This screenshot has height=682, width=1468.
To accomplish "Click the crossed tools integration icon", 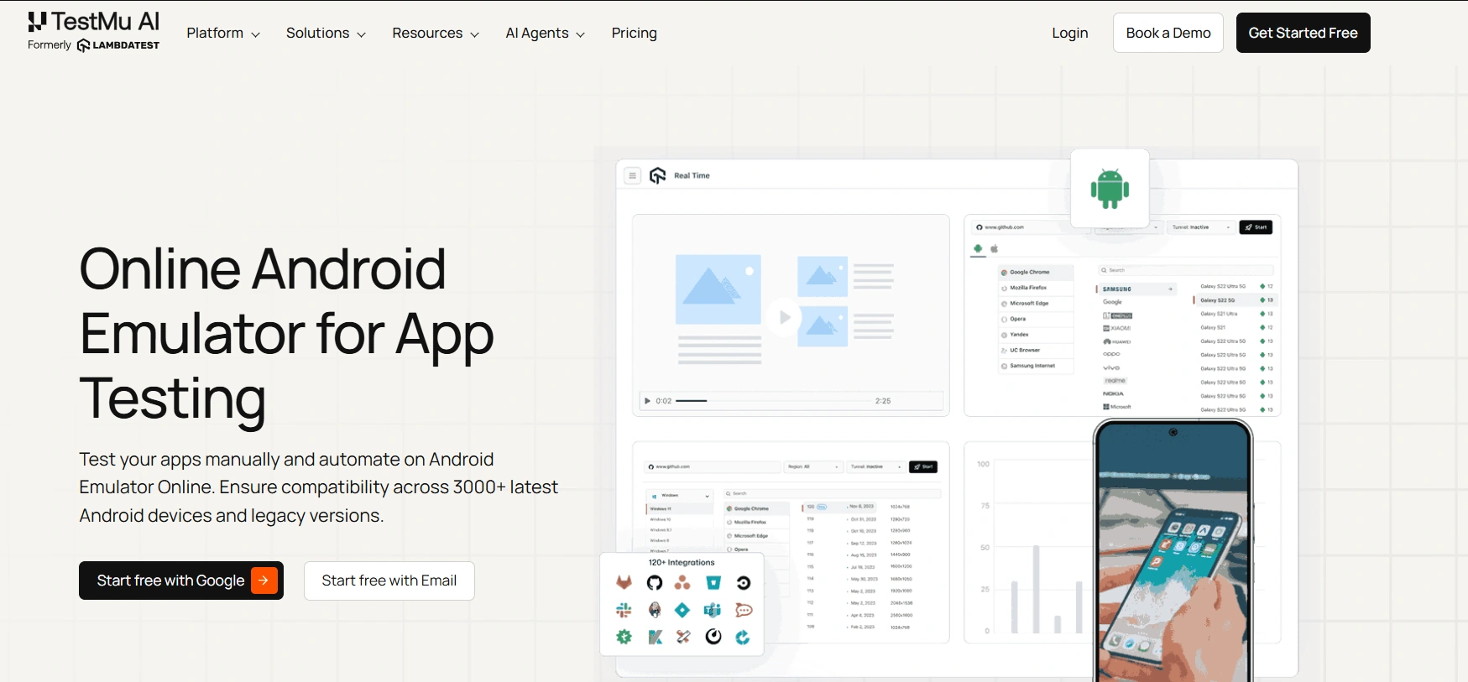I will (x=683, y=637).
